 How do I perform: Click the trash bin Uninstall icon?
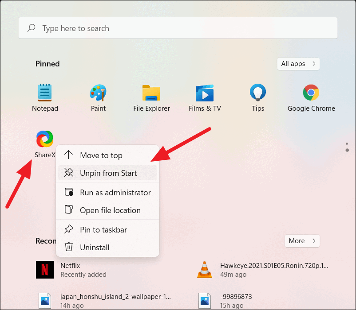click(x=68, y=247)
